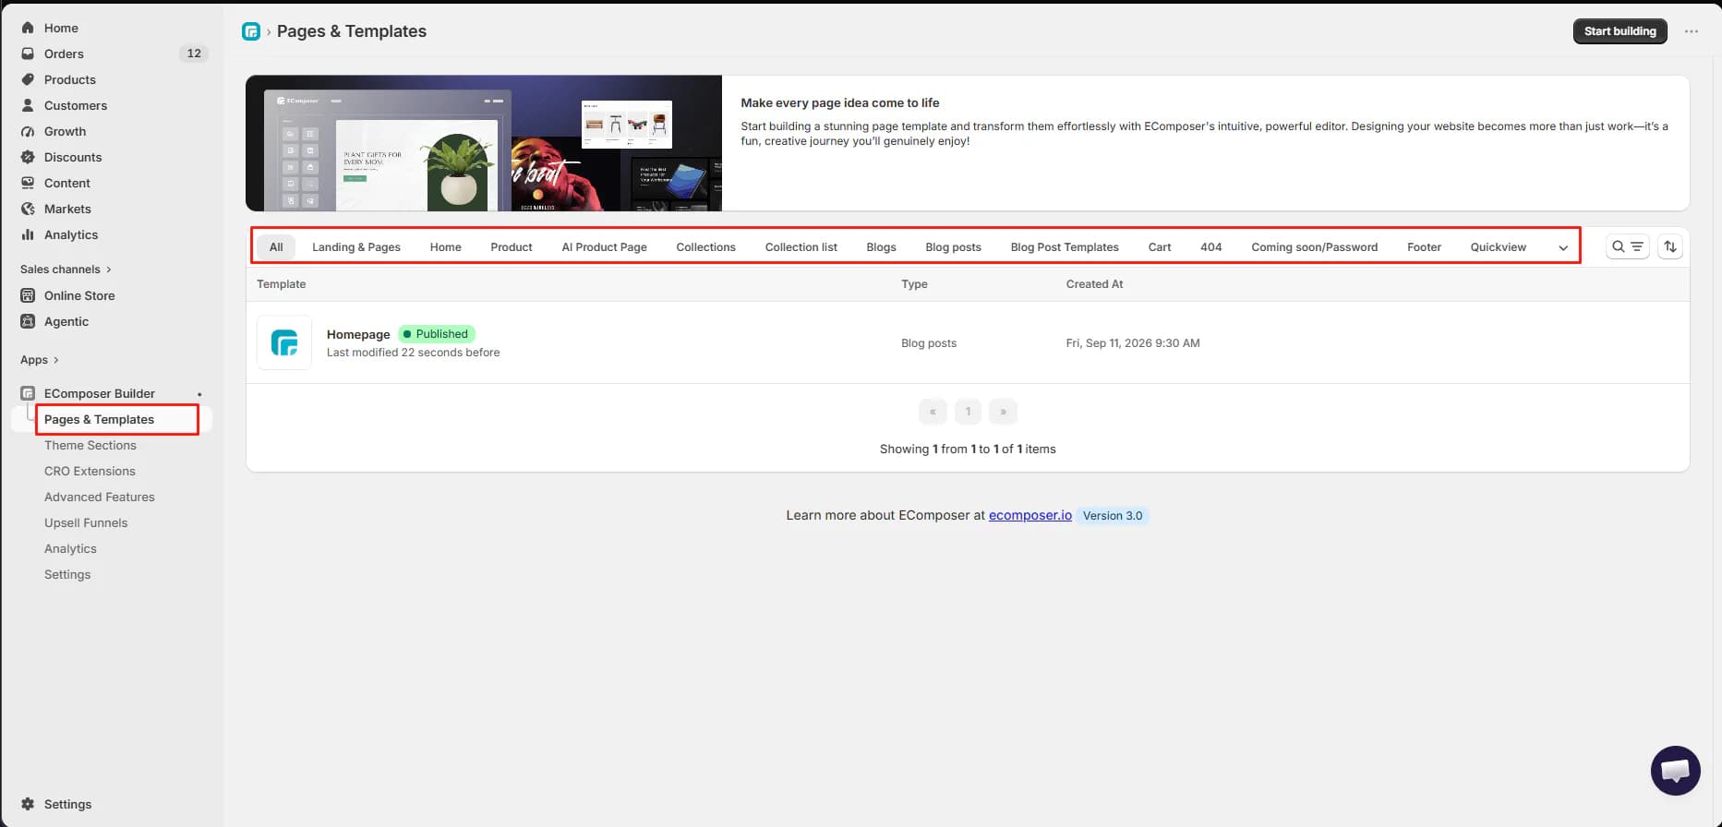Image resolution: width=1722 pixels, height=827 pixels.
Task: Open Upsell Funnels in sidebar
Action: (86, 522)
